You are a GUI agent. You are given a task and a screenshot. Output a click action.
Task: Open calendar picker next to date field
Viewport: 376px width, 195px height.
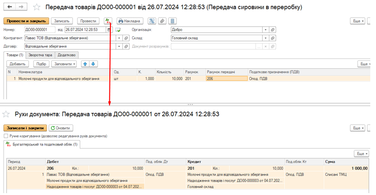pos(109,29)
